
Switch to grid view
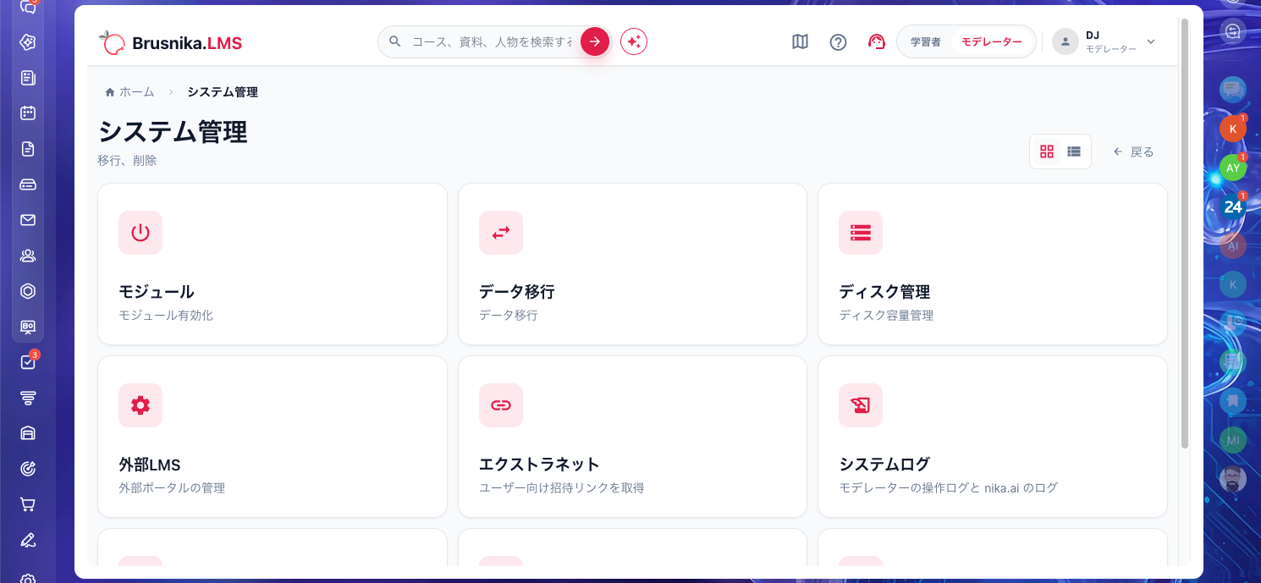[x=1047, y=151]
